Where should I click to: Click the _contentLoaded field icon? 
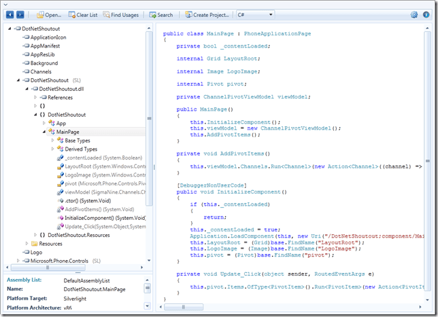tap(60, 157)
